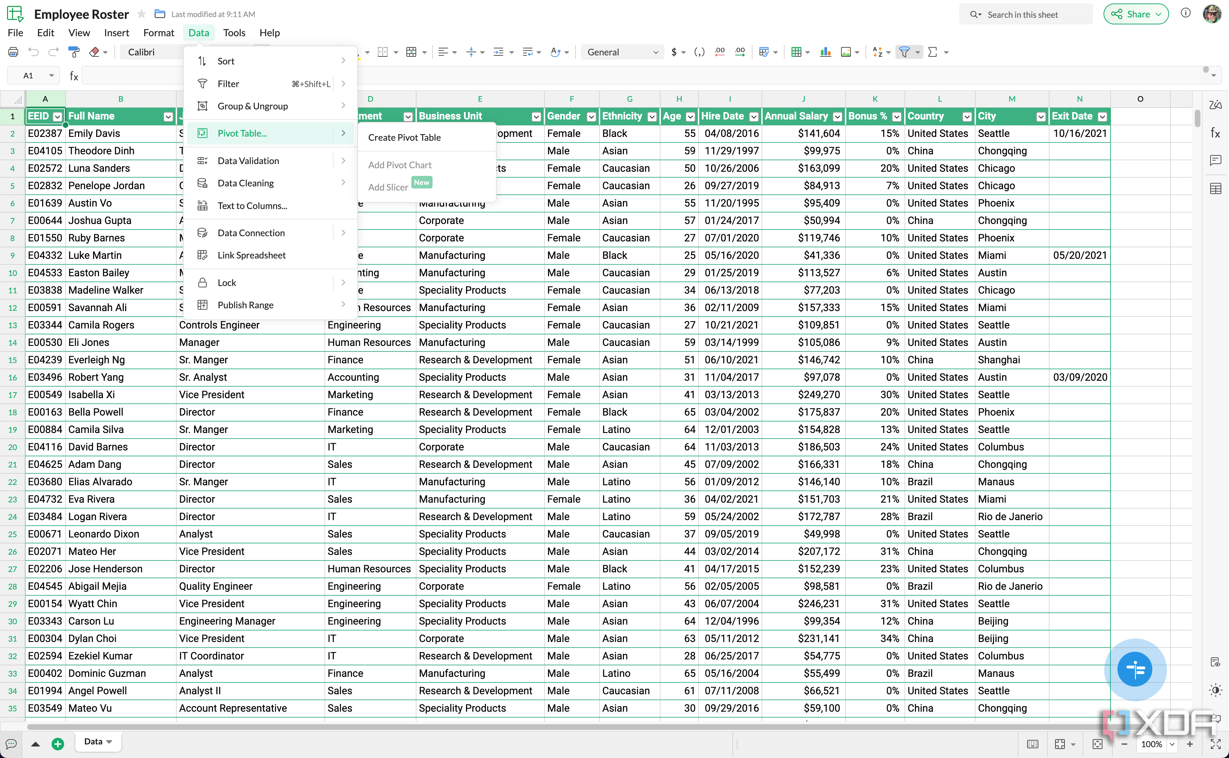Expand the Data sheet tab menu arrow
Viewport: 1229px width, 758px height.
(x=109, y=742)
